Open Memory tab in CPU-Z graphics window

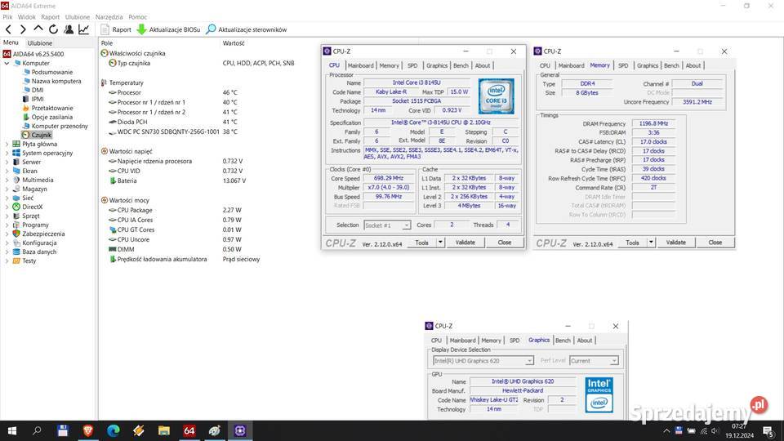[x=491, y=340]
